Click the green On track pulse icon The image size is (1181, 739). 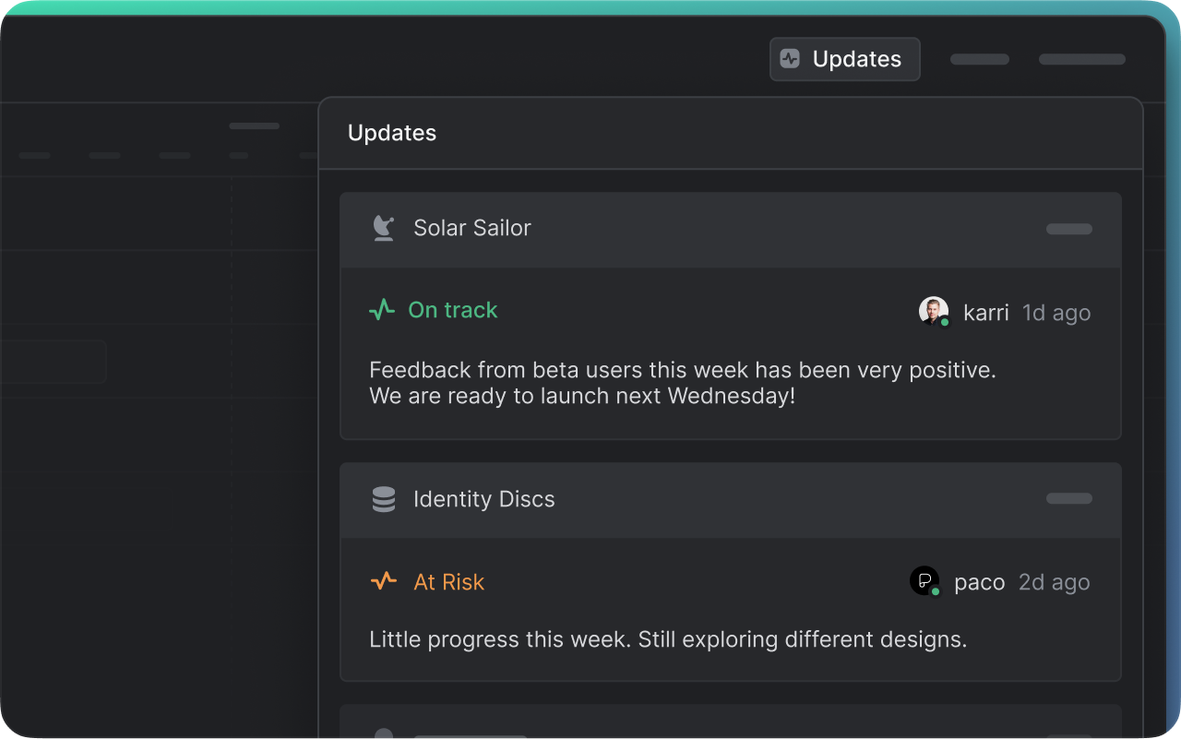[382, 310]
